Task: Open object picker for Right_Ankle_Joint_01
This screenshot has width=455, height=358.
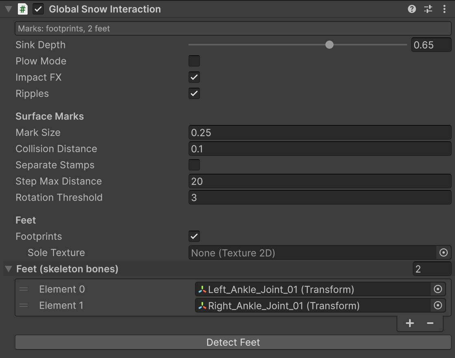Action: (438, 305)
